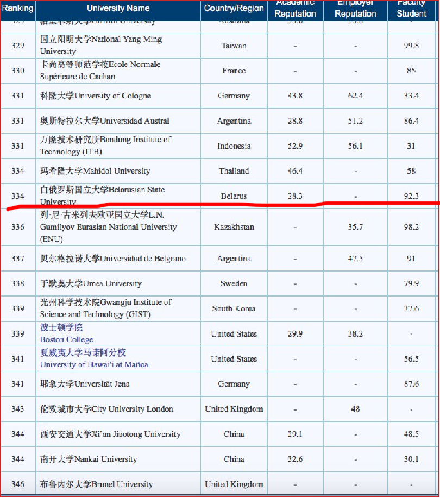Select the Brunel University name
Screen dimensions: 440x498
(96, 484)
